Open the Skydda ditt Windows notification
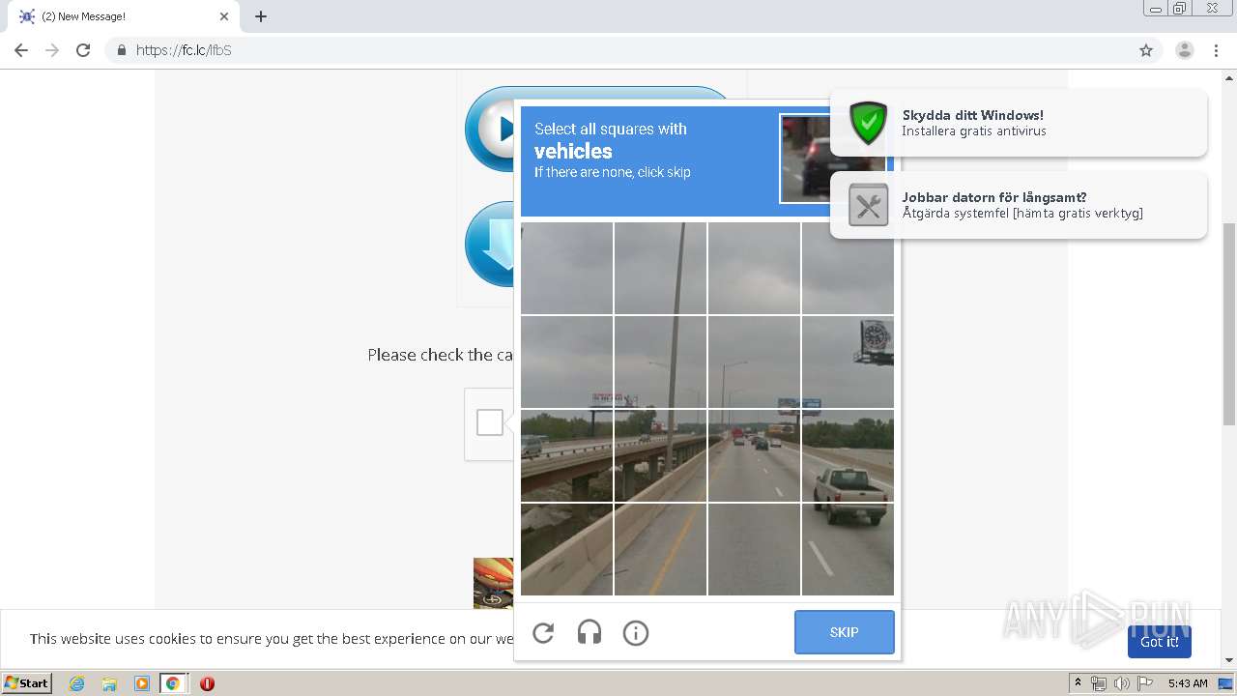Viewport: 1237px width, 696px height. 1019,123
